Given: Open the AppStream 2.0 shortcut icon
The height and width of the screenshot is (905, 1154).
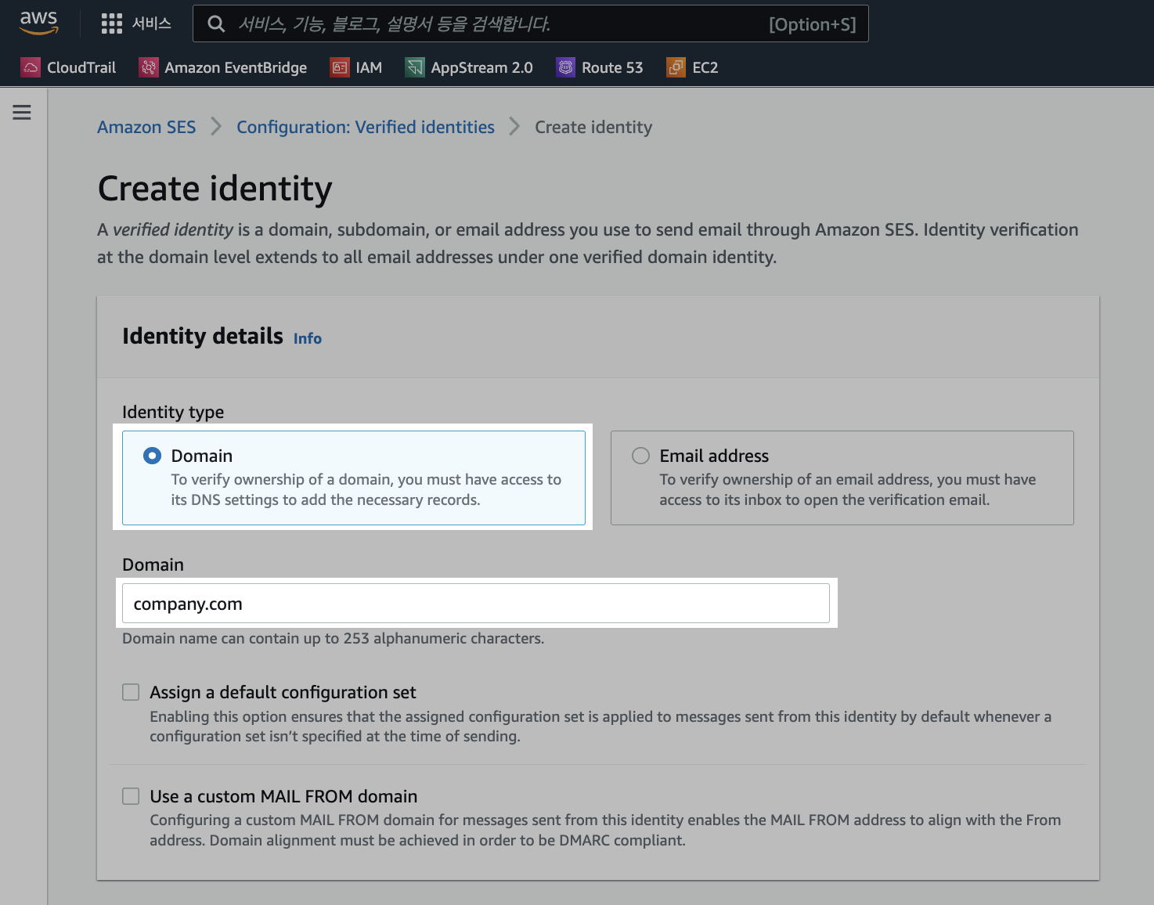Looking at the screenshot, I should click(414, 67).
